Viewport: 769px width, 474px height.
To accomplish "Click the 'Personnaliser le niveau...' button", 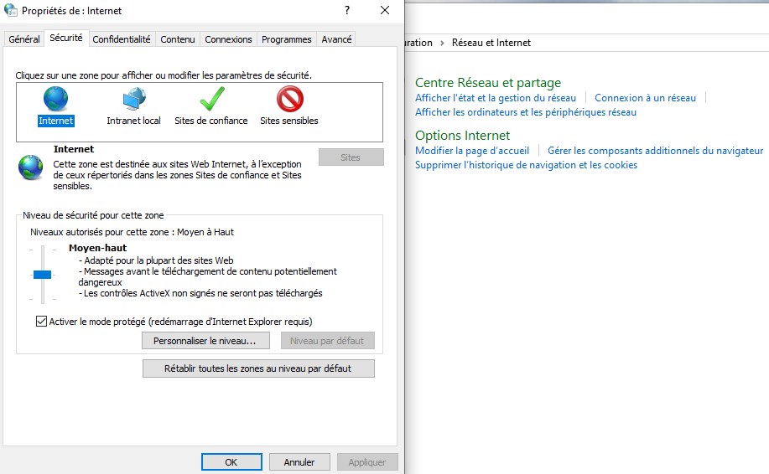I will coord(205,341).
